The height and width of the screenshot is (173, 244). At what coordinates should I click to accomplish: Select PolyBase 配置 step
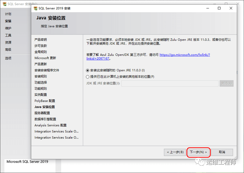(x=45, y=101)
